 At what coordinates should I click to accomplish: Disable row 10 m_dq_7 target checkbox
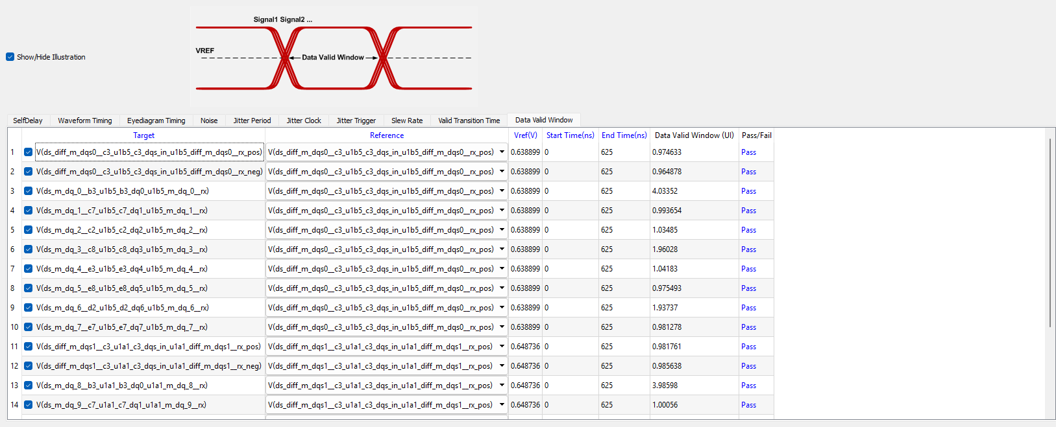point(29,327)
